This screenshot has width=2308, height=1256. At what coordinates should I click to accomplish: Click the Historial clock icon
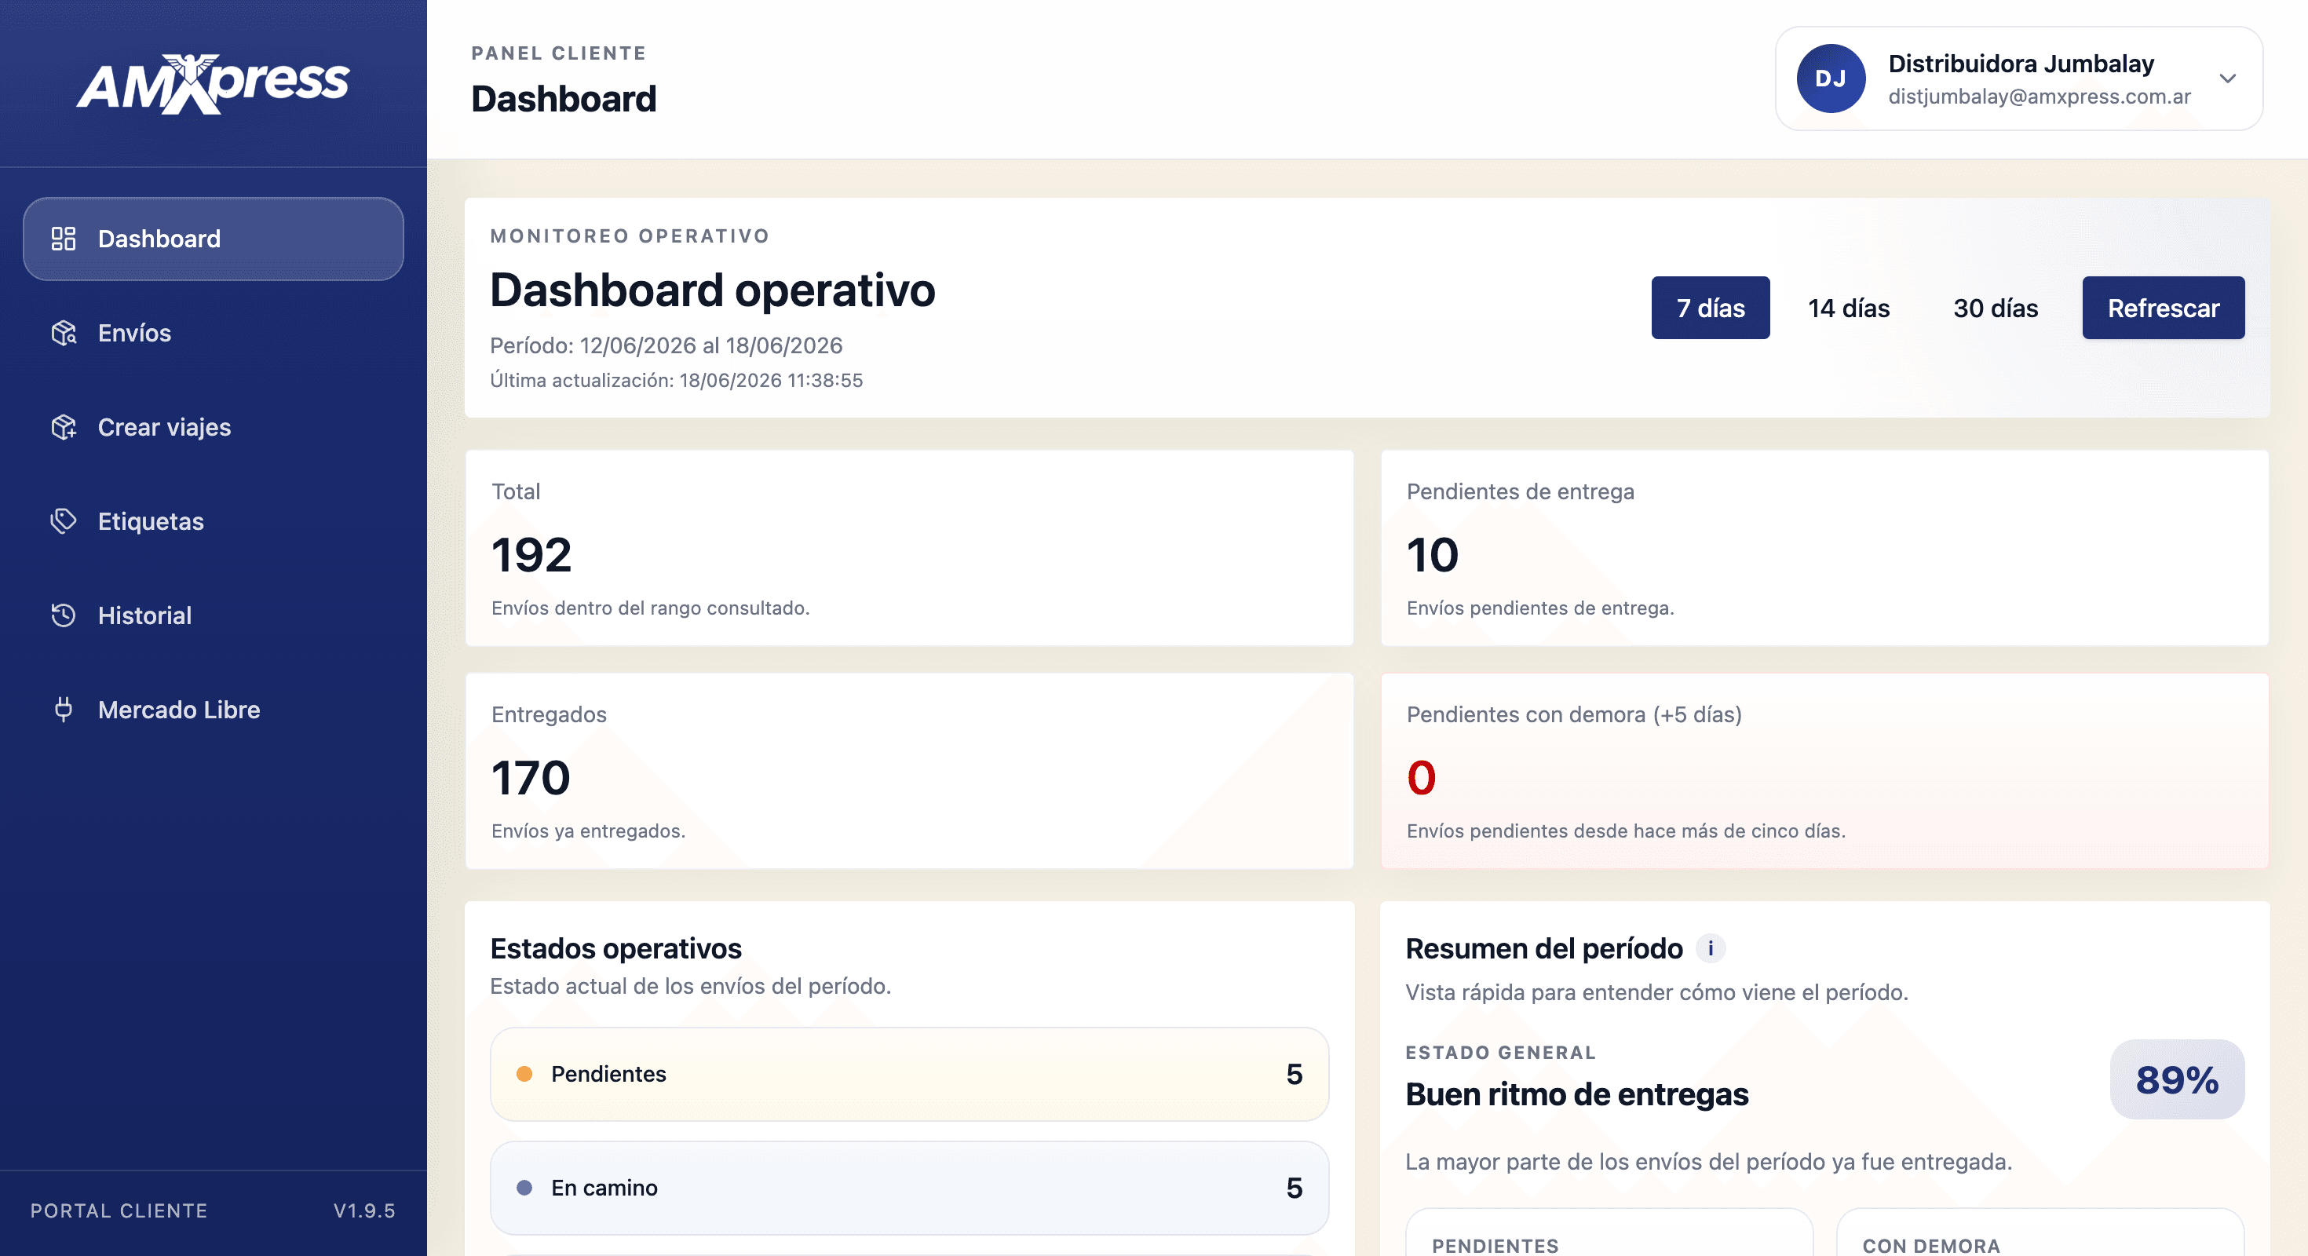(64, 615)
